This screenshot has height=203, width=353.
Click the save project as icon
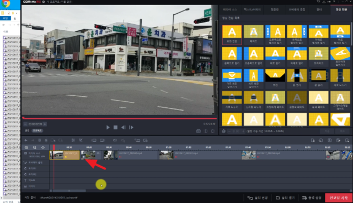pos(338,140)
